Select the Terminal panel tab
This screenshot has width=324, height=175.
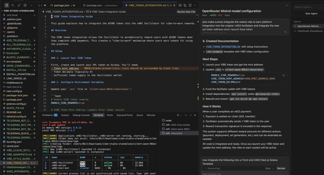pyautogui.click(x=98, y=115)
